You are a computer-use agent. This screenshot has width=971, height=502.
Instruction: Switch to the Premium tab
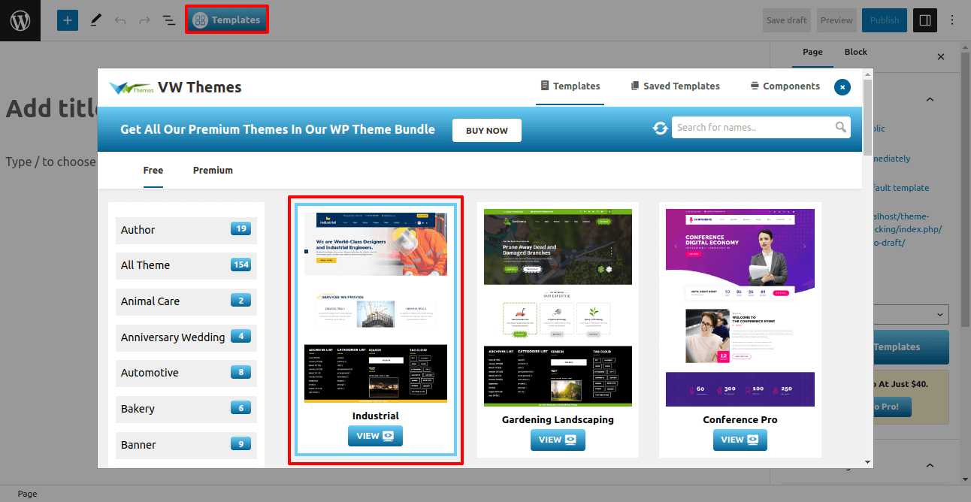coord(213,171)
